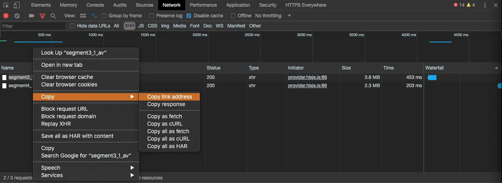Choose Block request domain
Screen dimensions: 502x183
[x=86, y=116]
